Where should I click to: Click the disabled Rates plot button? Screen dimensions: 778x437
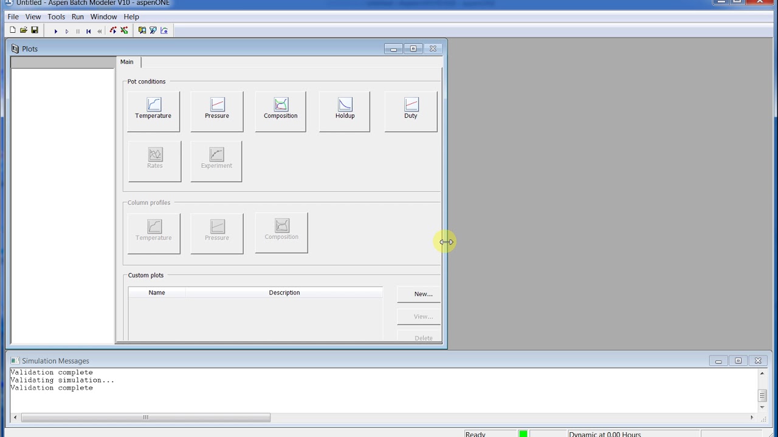154,161
